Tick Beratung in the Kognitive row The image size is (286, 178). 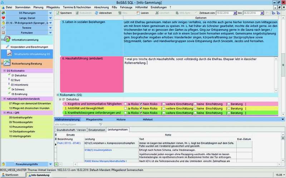click(229, 104)
